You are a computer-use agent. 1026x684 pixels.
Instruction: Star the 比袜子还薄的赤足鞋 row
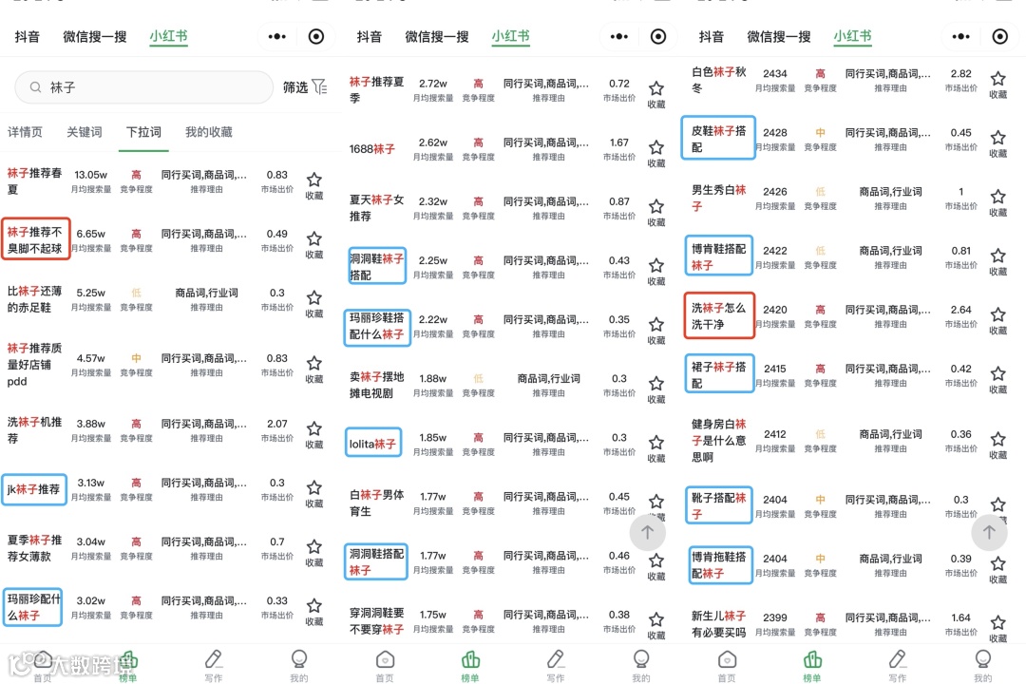tap(314, 297)
